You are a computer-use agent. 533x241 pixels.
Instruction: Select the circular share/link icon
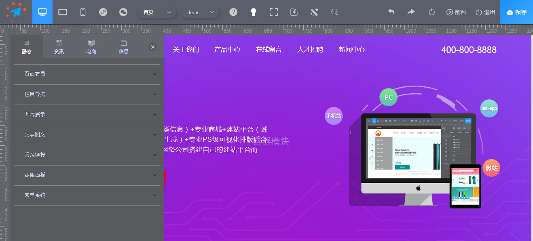(103, 12)
